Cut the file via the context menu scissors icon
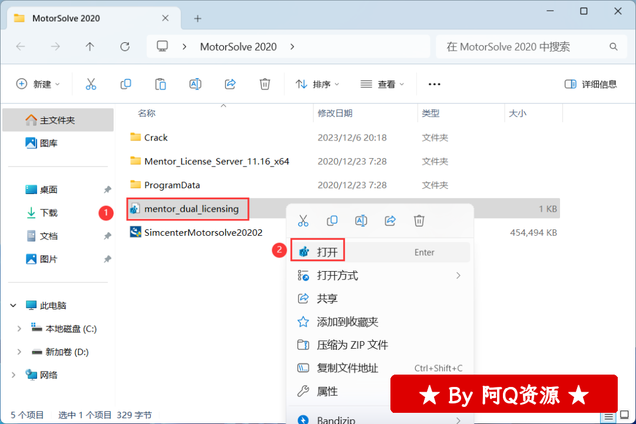Image resolution: width=636 pixels, height=424 pixels. pos(303,221)
